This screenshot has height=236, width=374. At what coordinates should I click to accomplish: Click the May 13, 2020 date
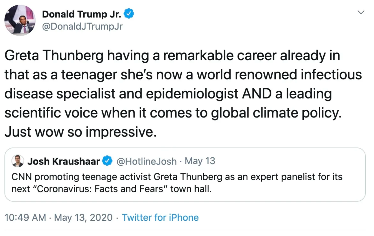(x=83, y=218)
